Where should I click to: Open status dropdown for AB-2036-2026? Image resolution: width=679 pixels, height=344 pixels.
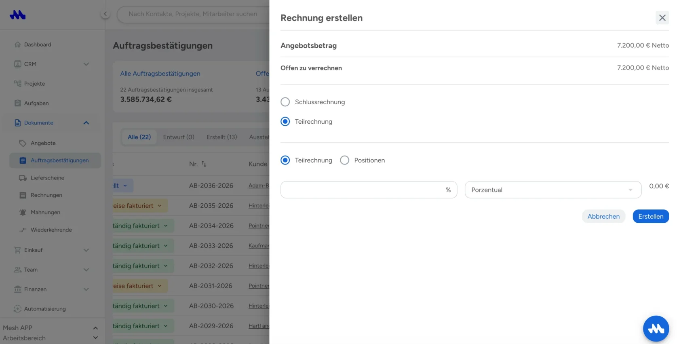click(123, 186)
